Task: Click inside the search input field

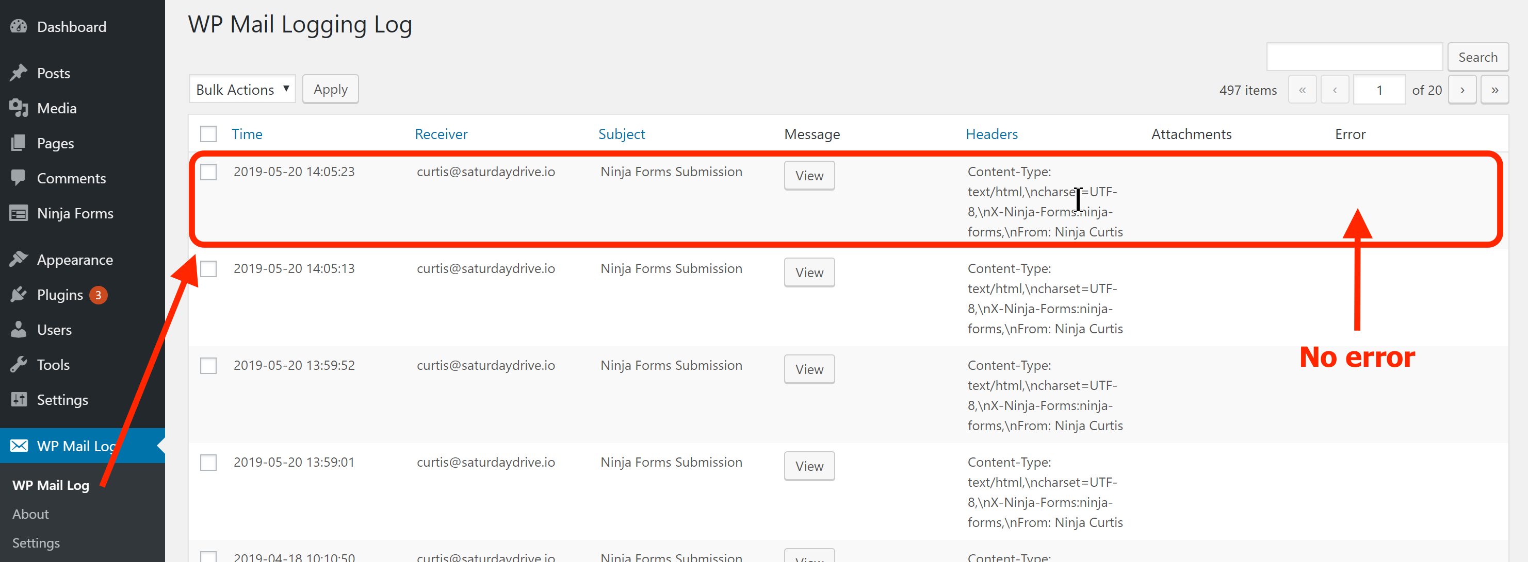Action: pos(1354,56)
